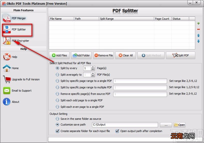Open the Email to Support link
Viewport: 204px width, 143px height.
pos(21,91)
